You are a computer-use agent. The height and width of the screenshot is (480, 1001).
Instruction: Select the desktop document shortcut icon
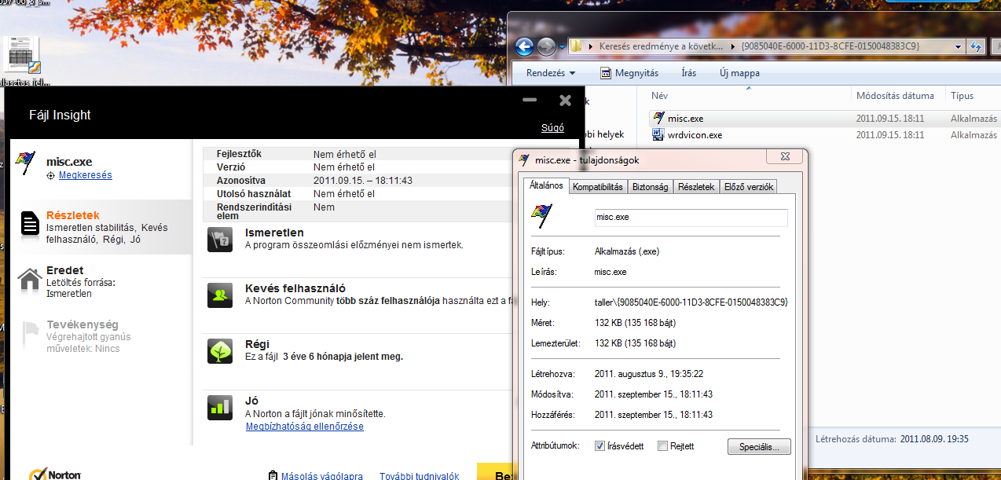(23, 57)
